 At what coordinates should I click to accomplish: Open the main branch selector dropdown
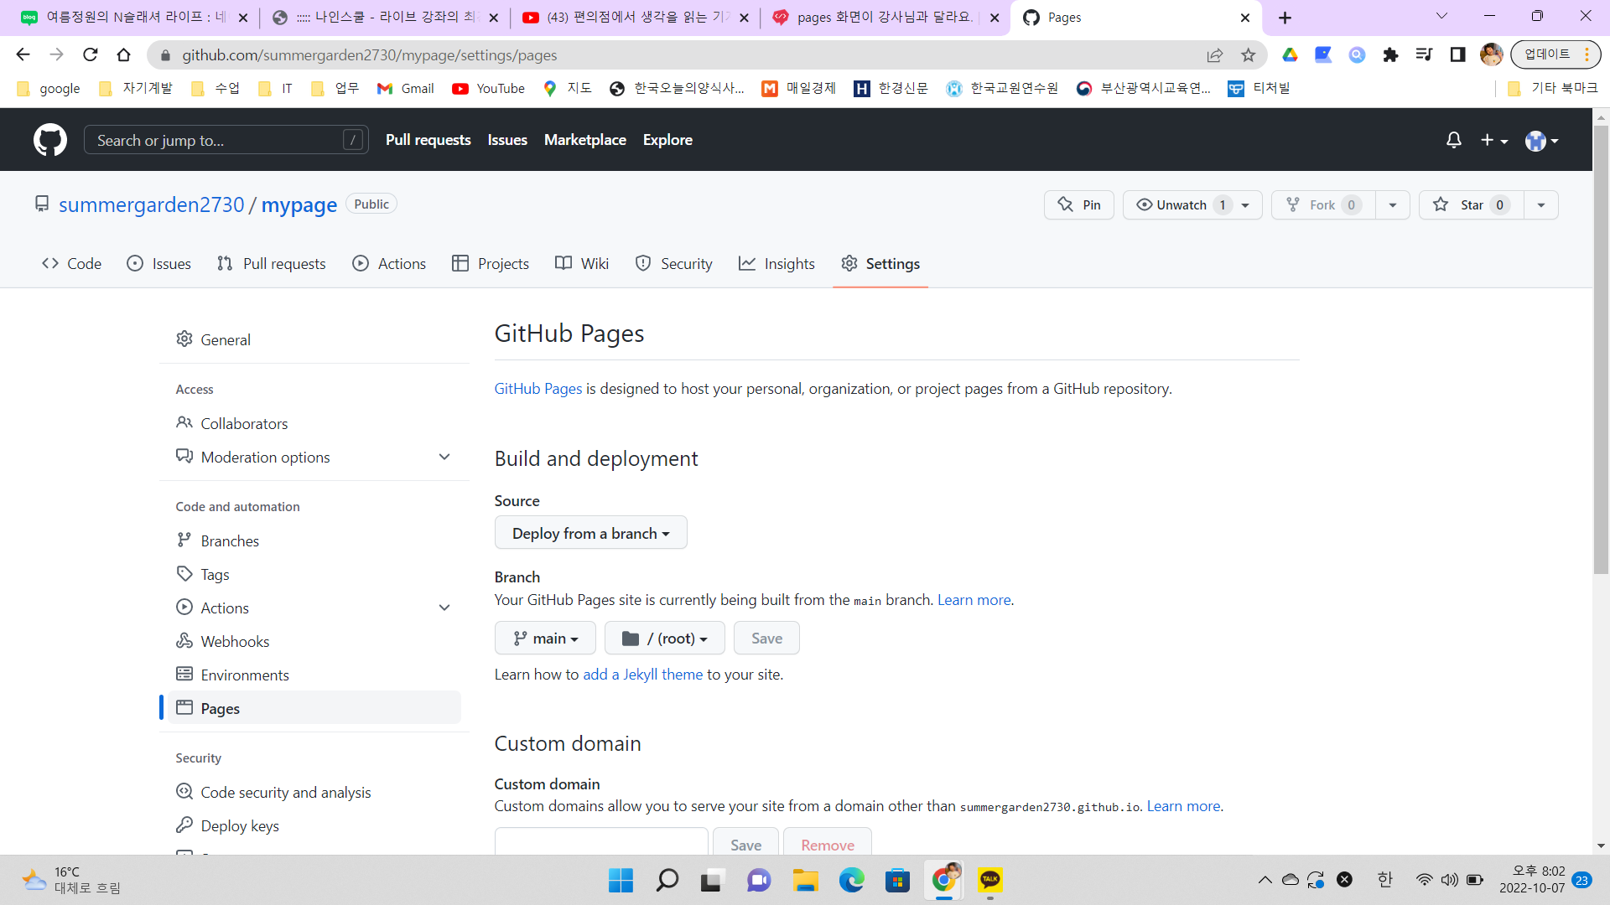[545, 639]
